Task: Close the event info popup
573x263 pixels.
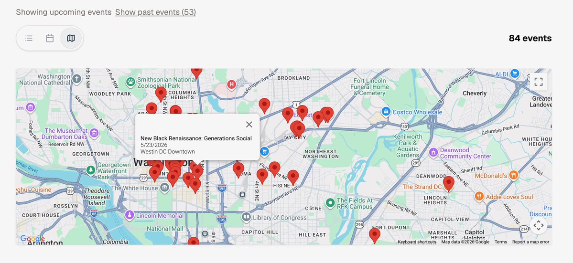Action: [x=249, y=125]
